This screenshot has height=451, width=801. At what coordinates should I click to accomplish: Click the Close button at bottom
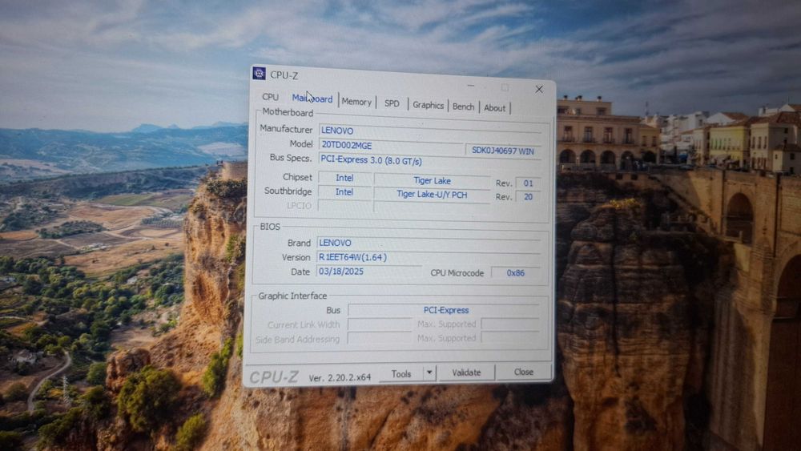[x=524, y=372]
